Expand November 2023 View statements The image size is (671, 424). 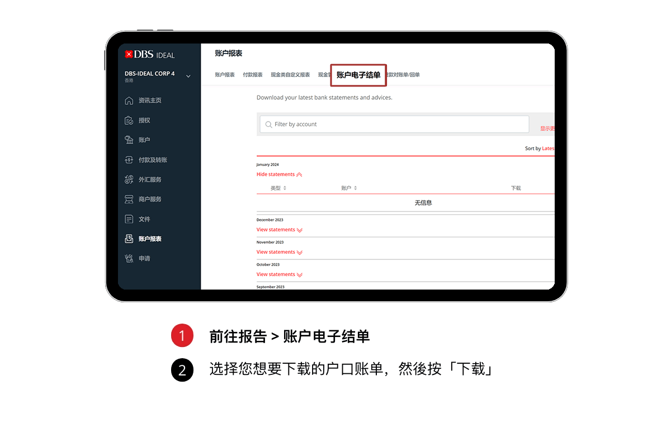point(279,252)
